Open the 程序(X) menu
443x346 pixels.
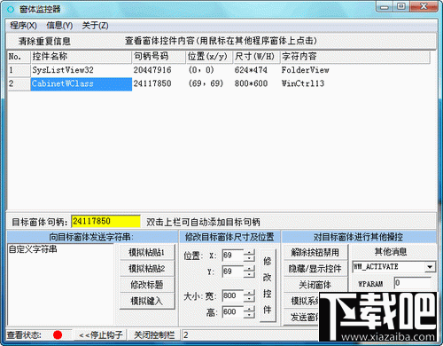click(23, 26)
